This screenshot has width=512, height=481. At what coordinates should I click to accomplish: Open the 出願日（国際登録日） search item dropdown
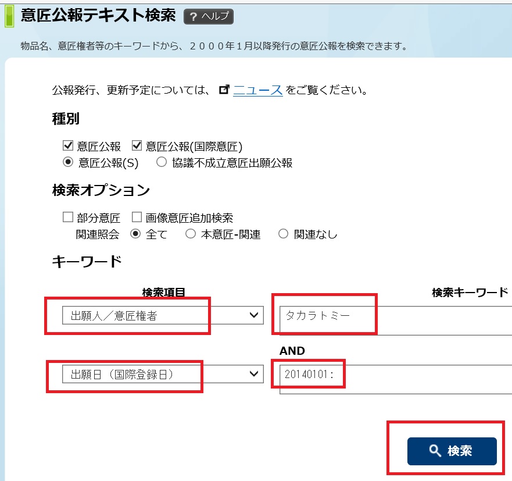pos(163,374)
